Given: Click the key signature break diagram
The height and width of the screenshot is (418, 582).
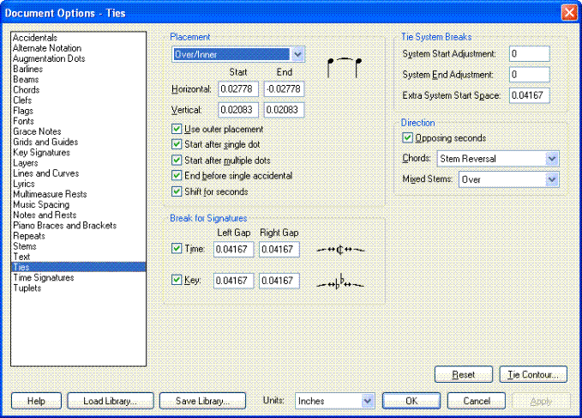Looking at the screenshot, I should click(340, 281).
